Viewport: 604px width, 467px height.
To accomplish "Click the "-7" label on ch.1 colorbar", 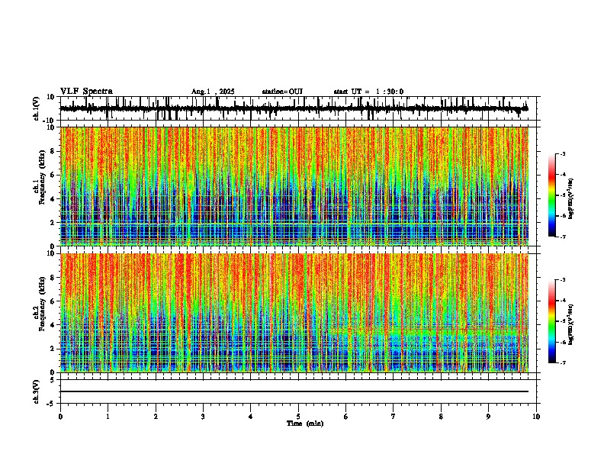I will click(562, 237).
